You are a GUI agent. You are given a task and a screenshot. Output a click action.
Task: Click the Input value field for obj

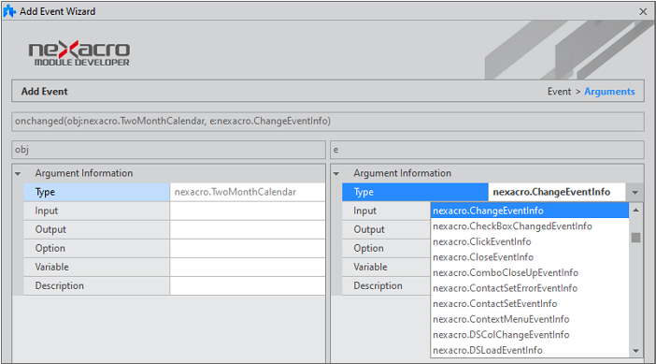point(248,211)
